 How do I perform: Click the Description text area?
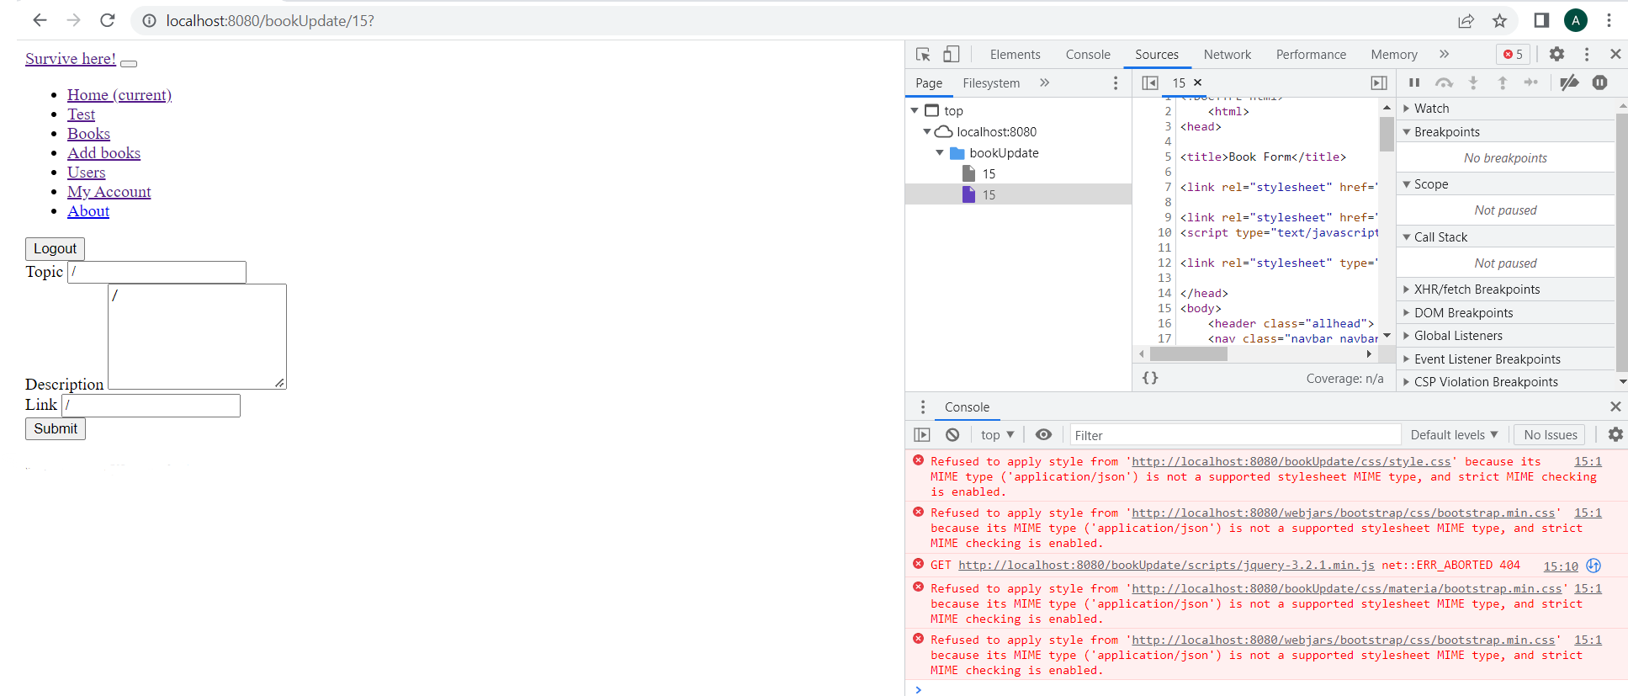coord(197,337)
